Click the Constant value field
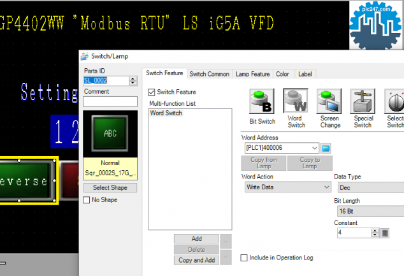The width and height of the screenshot is (404, 276). pos(354,233)
